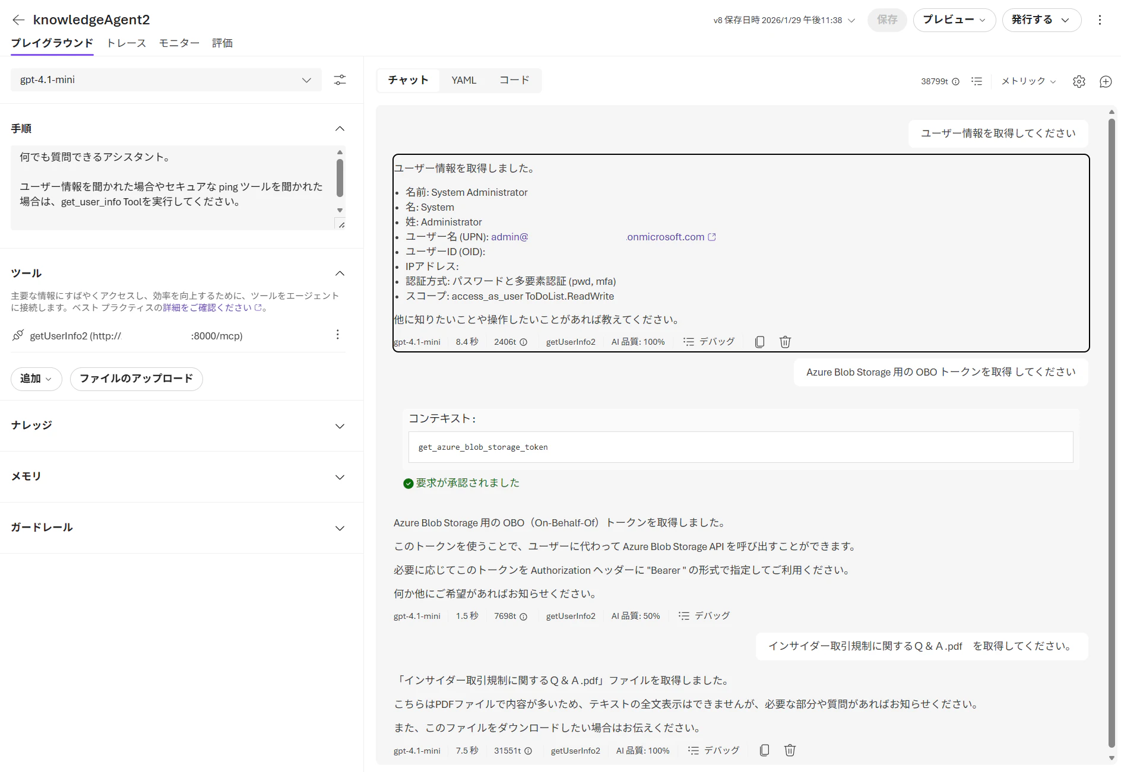Open the admin@ onmicrosoft.com UPN link
The width and height of the screenshot is (1121, 772).
pos(603,237)
